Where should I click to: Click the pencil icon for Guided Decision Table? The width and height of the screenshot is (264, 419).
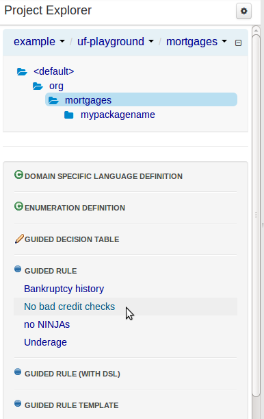pos(19,239)
